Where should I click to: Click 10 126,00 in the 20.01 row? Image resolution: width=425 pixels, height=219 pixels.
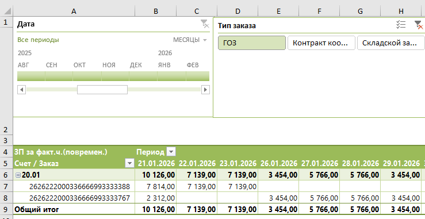click(156, 175)
